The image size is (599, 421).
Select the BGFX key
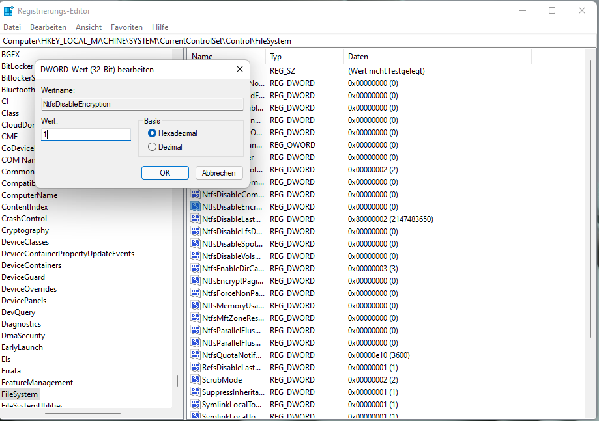[10, 55]
